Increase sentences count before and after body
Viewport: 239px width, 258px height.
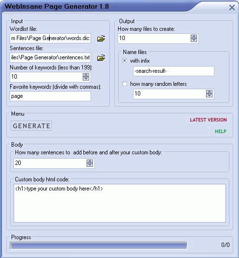click(x=90, y=161)
